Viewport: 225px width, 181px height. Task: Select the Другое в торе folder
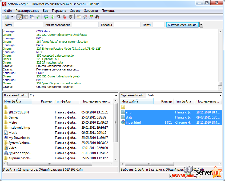click(58, 153)
